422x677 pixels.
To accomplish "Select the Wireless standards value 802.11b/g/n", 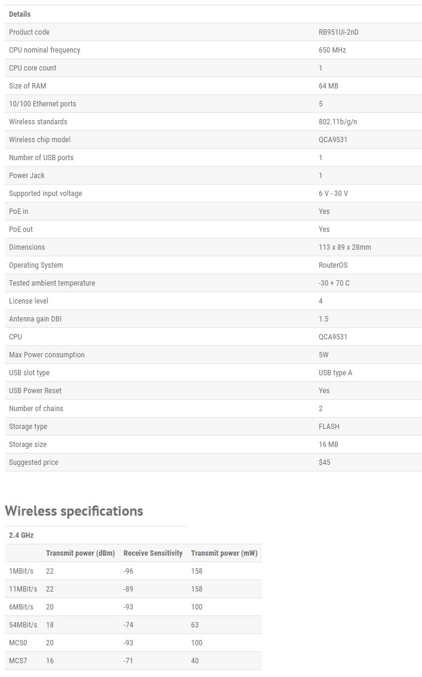I will (x=338, y=122).
